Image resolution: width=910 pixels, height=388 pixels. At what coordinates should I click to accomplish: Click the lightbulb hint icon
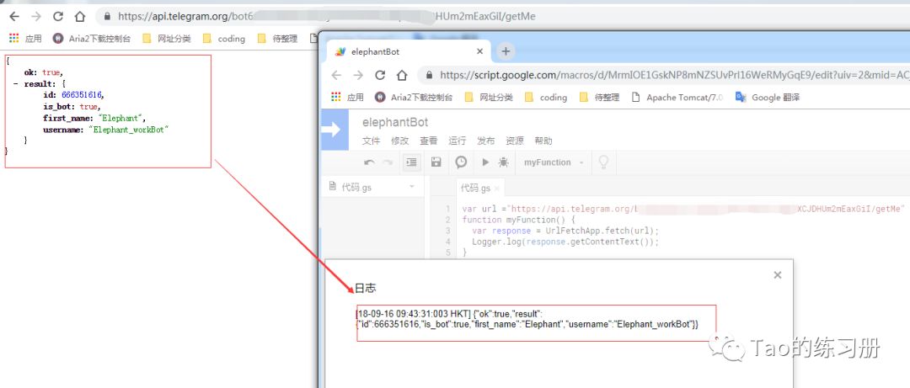click(603, 162)
